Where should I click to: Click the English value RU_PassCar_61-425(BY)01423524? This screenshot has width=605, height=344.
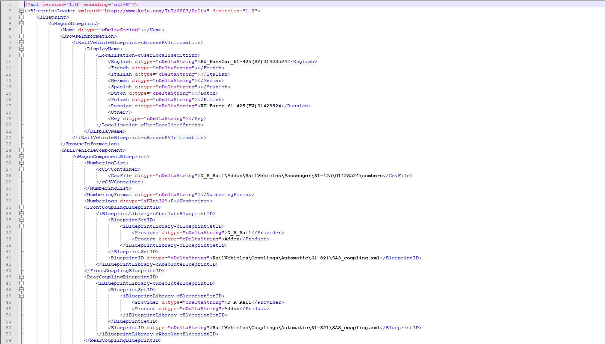(x=244, y=61)
